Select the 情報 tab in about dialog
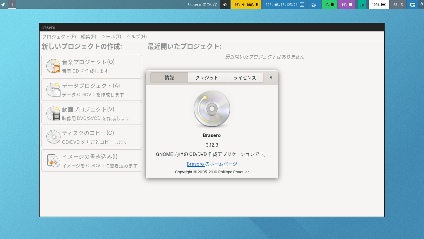424x239 pixels. (169, 77)
